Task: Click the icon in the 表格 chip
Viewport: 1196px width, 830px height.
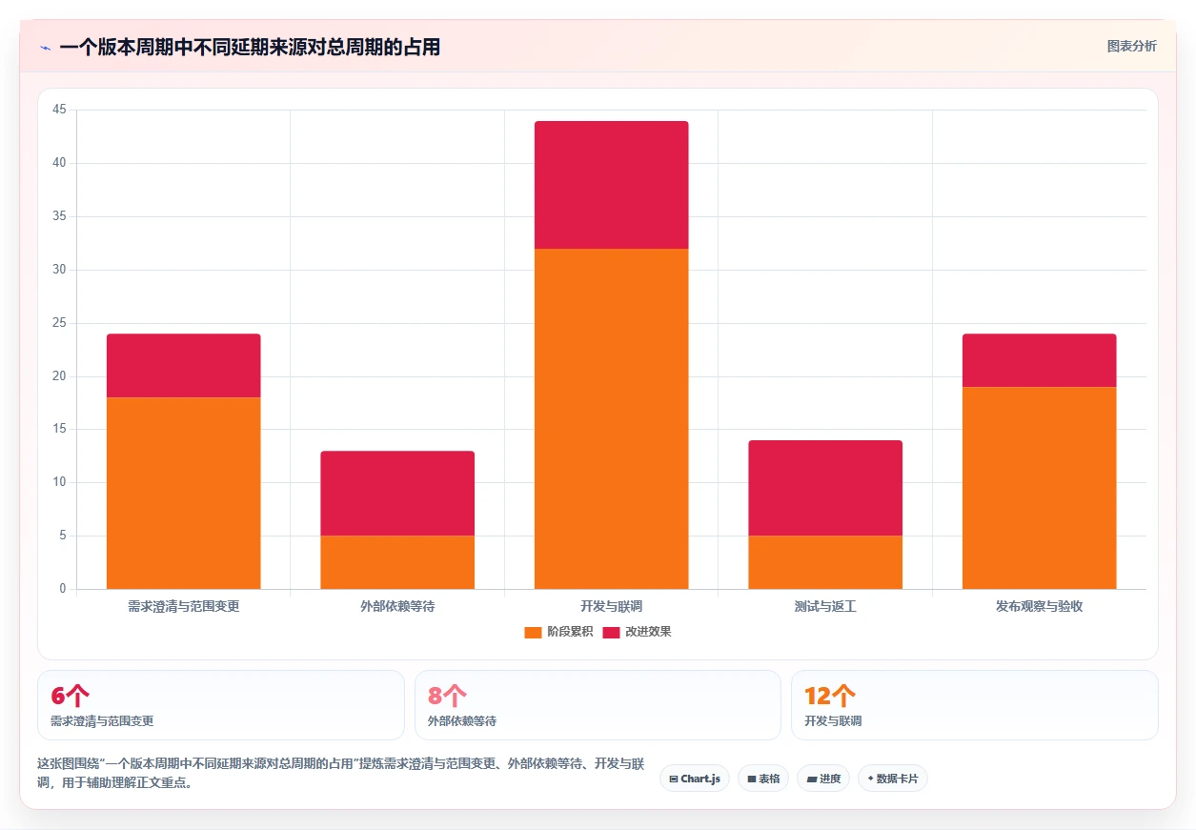Action: (752, 779)
